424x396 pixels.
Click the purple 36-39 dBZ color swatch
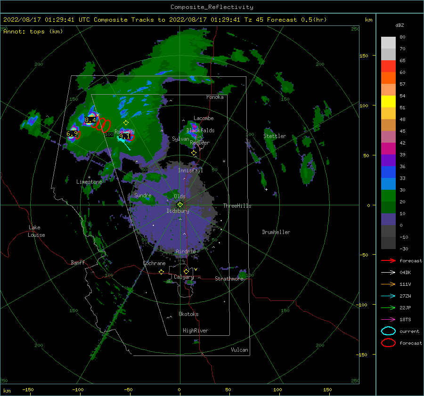tap(388, 160)
